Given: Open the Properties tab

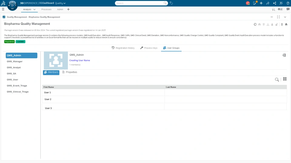Looking at the screenshot, I should (70, 72).
